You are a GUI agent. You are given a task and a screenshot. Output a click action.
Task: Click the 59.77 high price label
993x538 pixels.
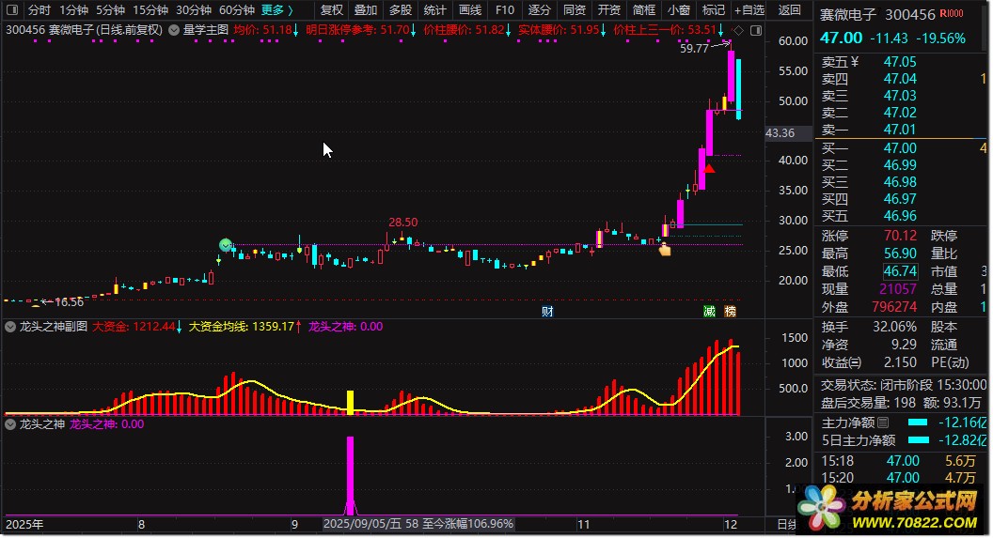694,49
